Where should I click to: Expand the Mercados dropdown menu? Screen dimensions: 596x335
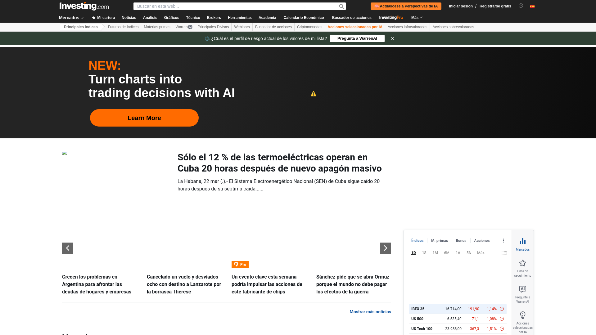click(x=71, y=18)
